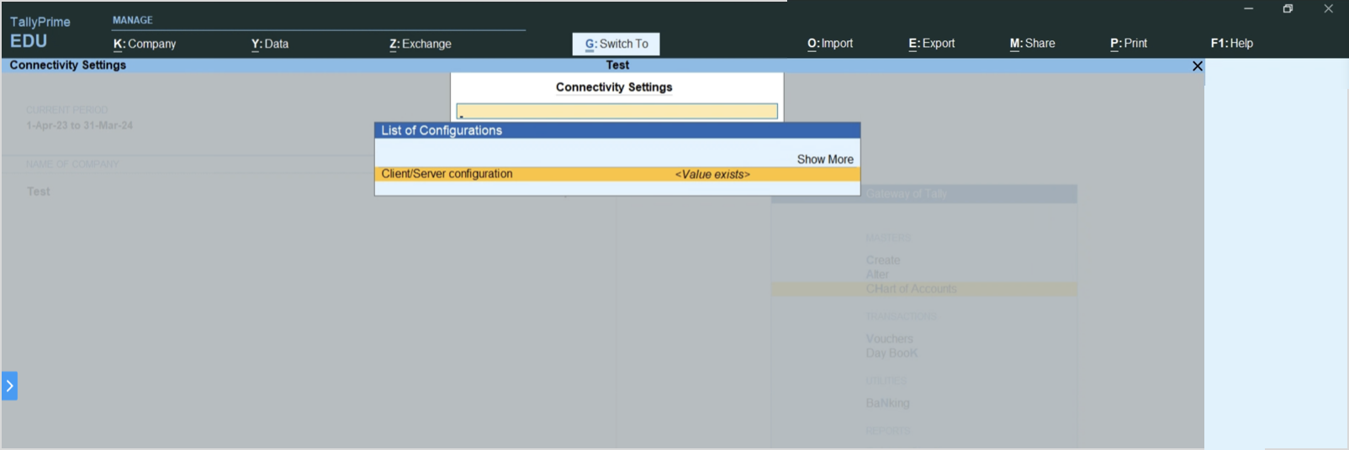The height and width of the screenshot is (450, 1349).
Task: Minimize the TallyPrime window
Action: (1248, 9)
